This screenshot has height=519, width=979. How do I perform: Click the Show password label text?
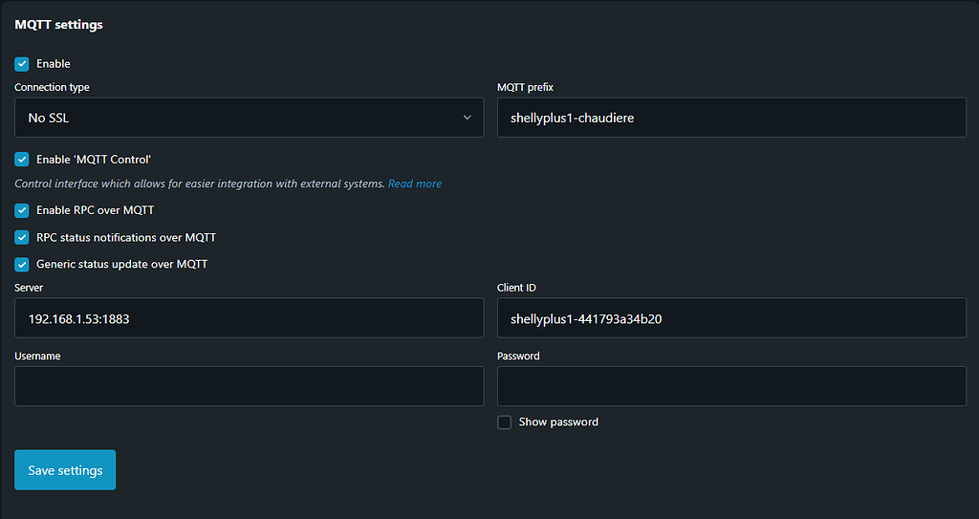click(x=558, y=422)
